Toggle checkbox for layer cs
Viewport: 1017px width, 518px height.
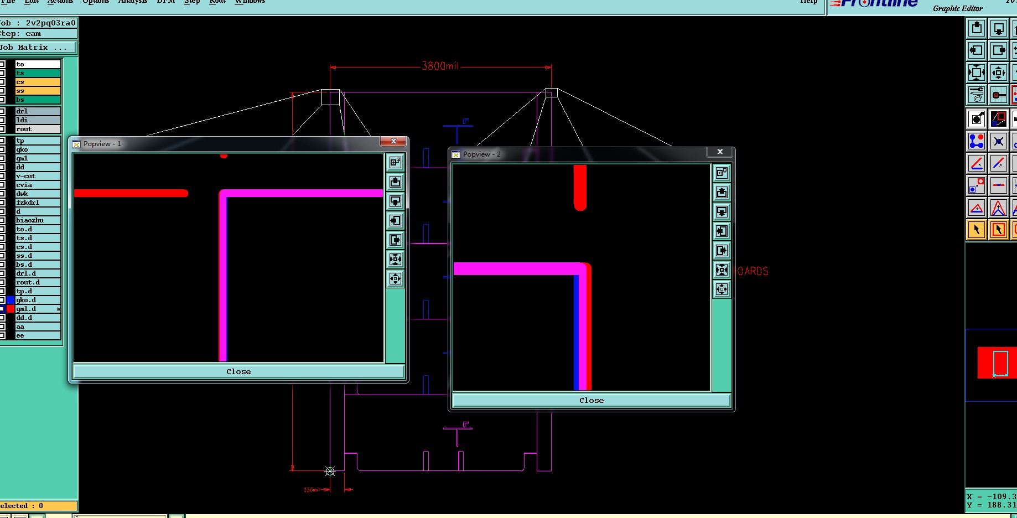pyautogui.click(x=2, y=82)
